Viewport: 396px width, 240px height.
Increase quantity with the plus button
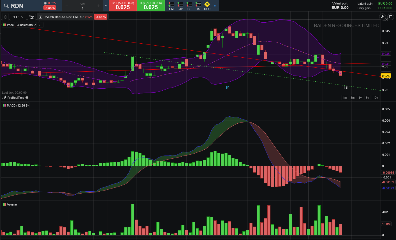click(x=98, y=6)
